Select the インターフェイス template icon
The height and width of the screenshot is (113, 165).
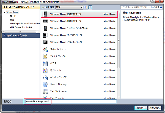coord(45,77)
